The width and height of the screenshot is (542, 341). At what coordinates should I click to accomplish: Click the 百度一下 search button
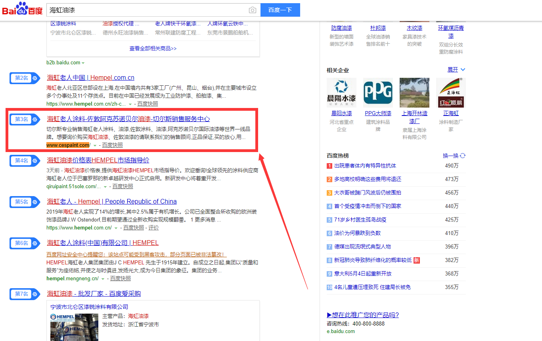click(280, 10)
